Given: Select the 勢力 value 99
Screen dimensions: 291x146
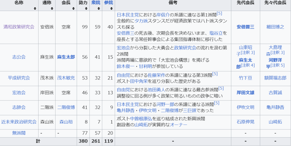Looking at the screenshot, I should click(85, 27).
